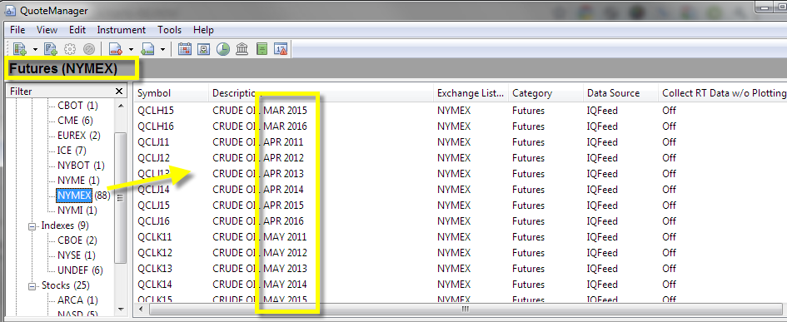Viewport: 787px width, 322px height.
Task: Open the Add Symbol dropdown arrow
Action: pos(35,49)
